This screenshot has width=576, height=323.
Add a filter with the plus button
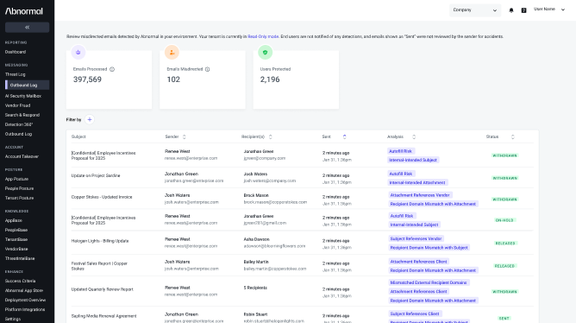point(90,119)
